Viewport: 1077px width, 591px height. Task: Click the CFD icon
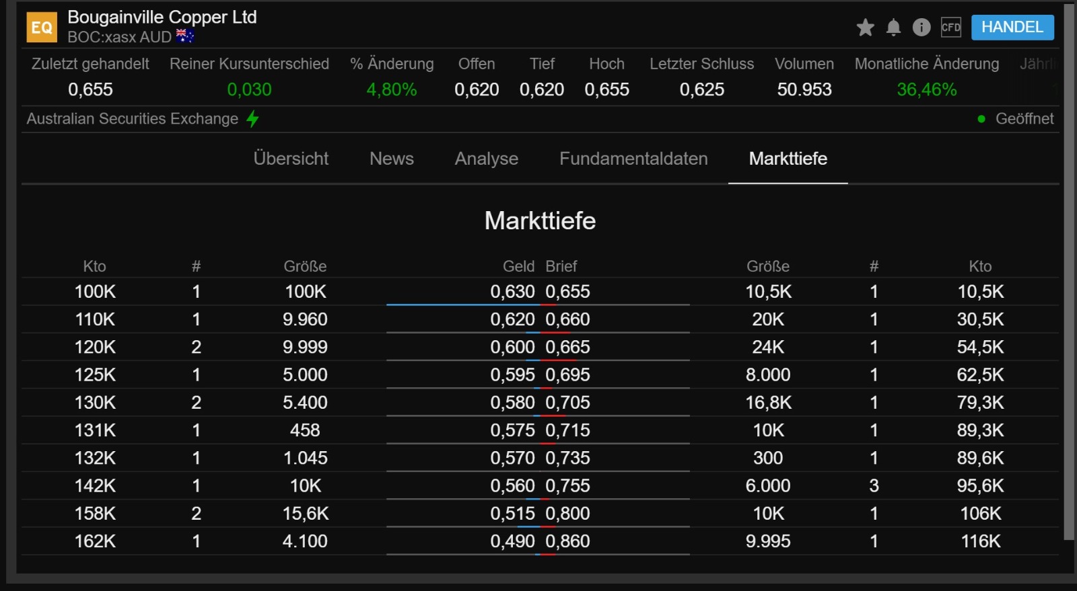[951, 27]
